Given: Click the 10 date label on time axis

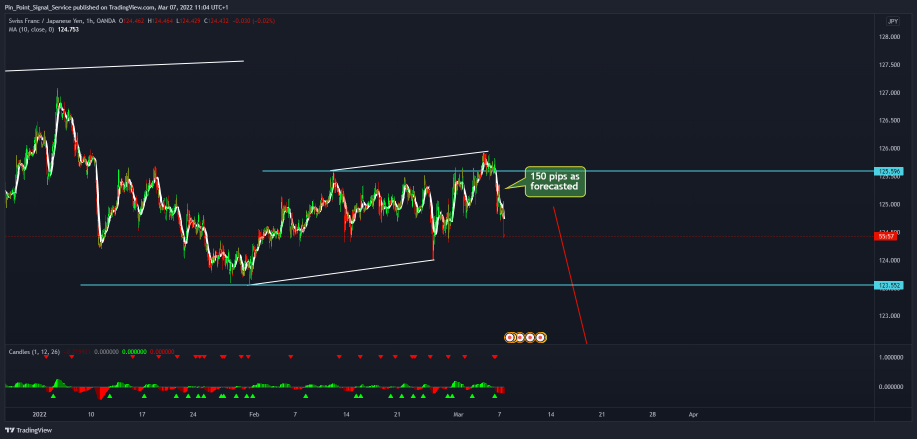Looking at the screenshot, I should coord(91,414).
